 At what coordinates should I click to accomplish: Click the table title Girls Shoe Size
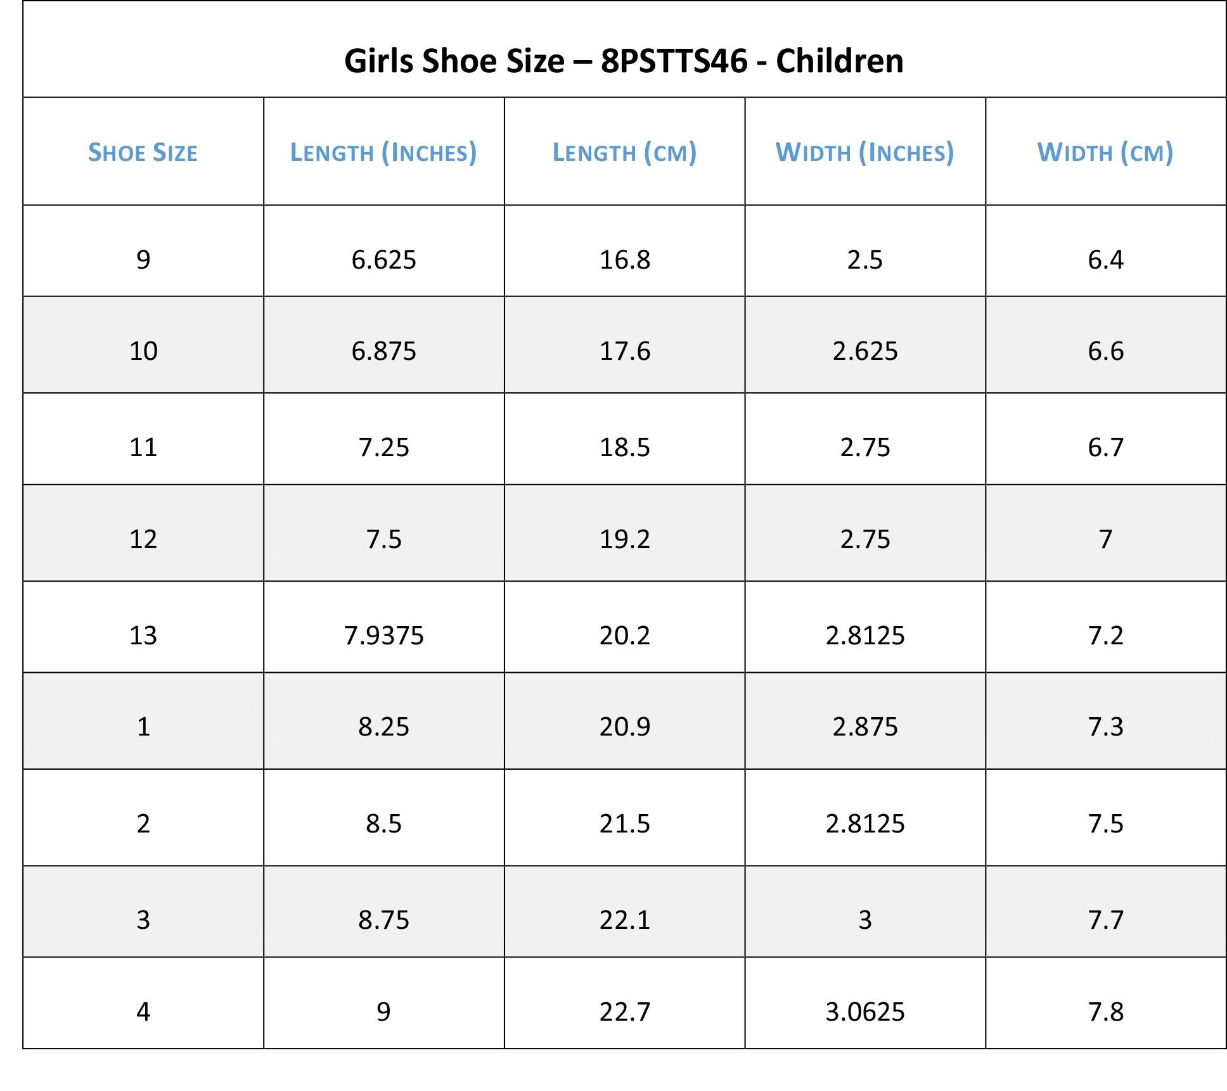[x=624, y=61]
